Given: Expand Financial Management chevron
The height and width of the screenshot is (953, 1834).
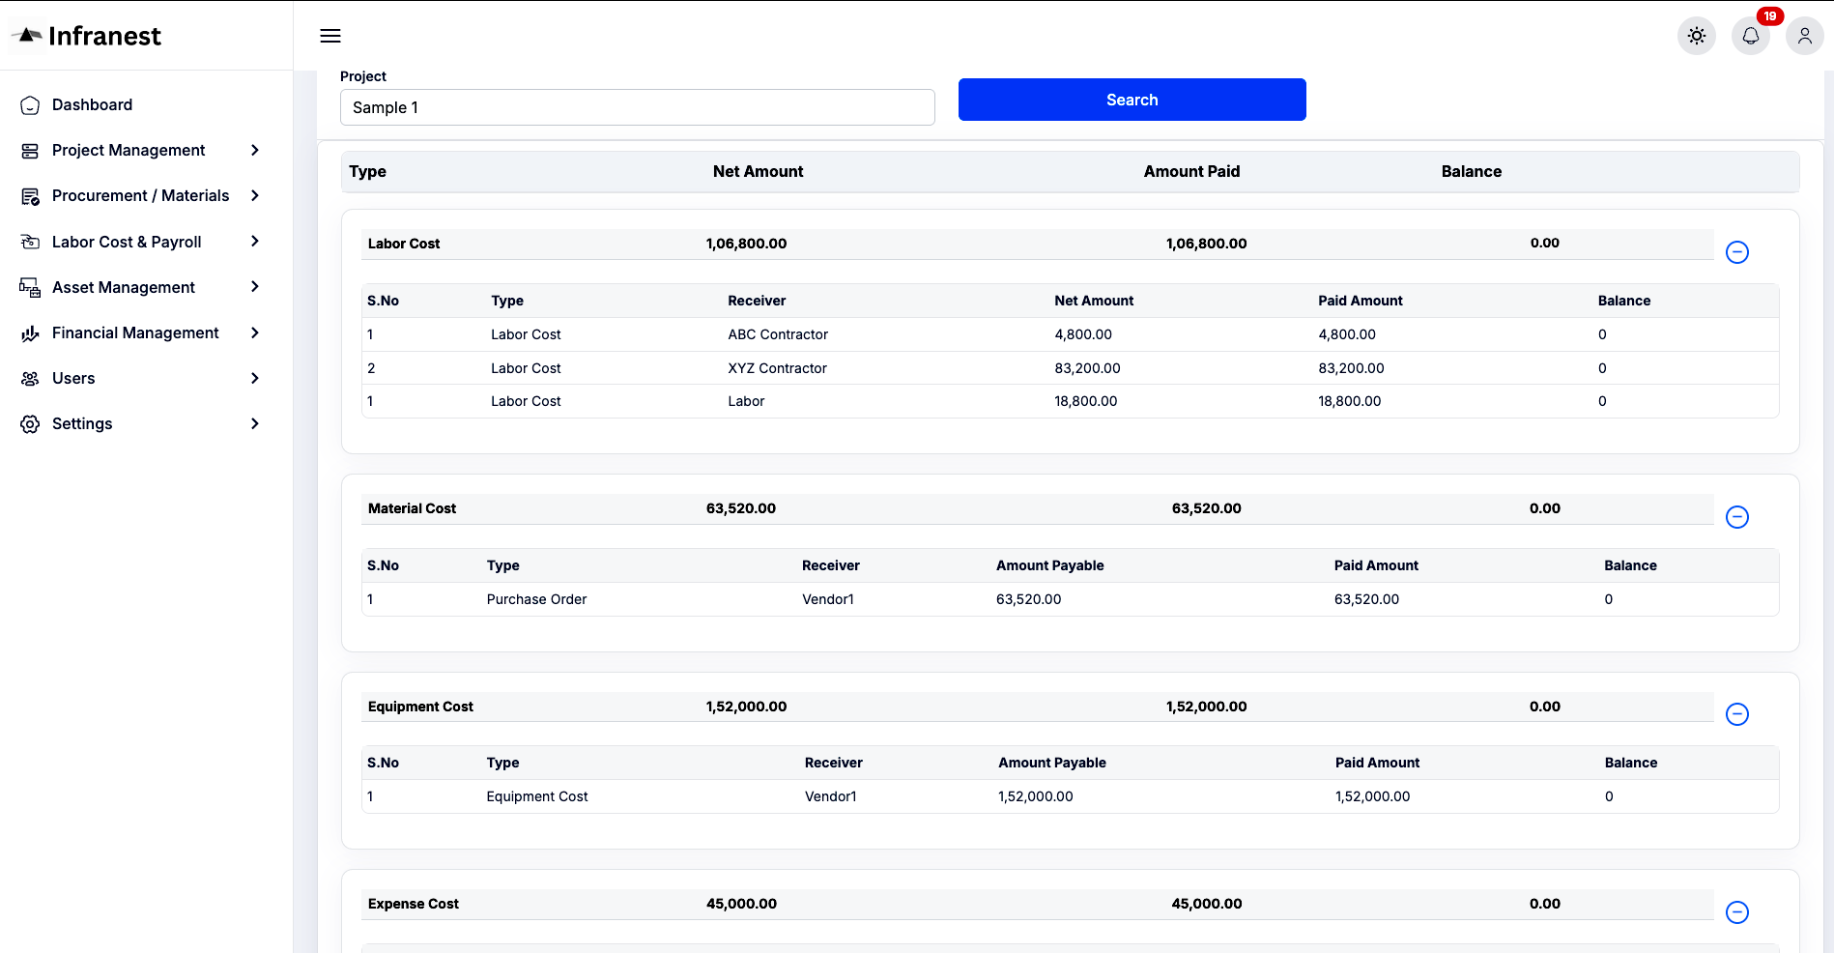Looking at the screenshot, I should 255,332.
